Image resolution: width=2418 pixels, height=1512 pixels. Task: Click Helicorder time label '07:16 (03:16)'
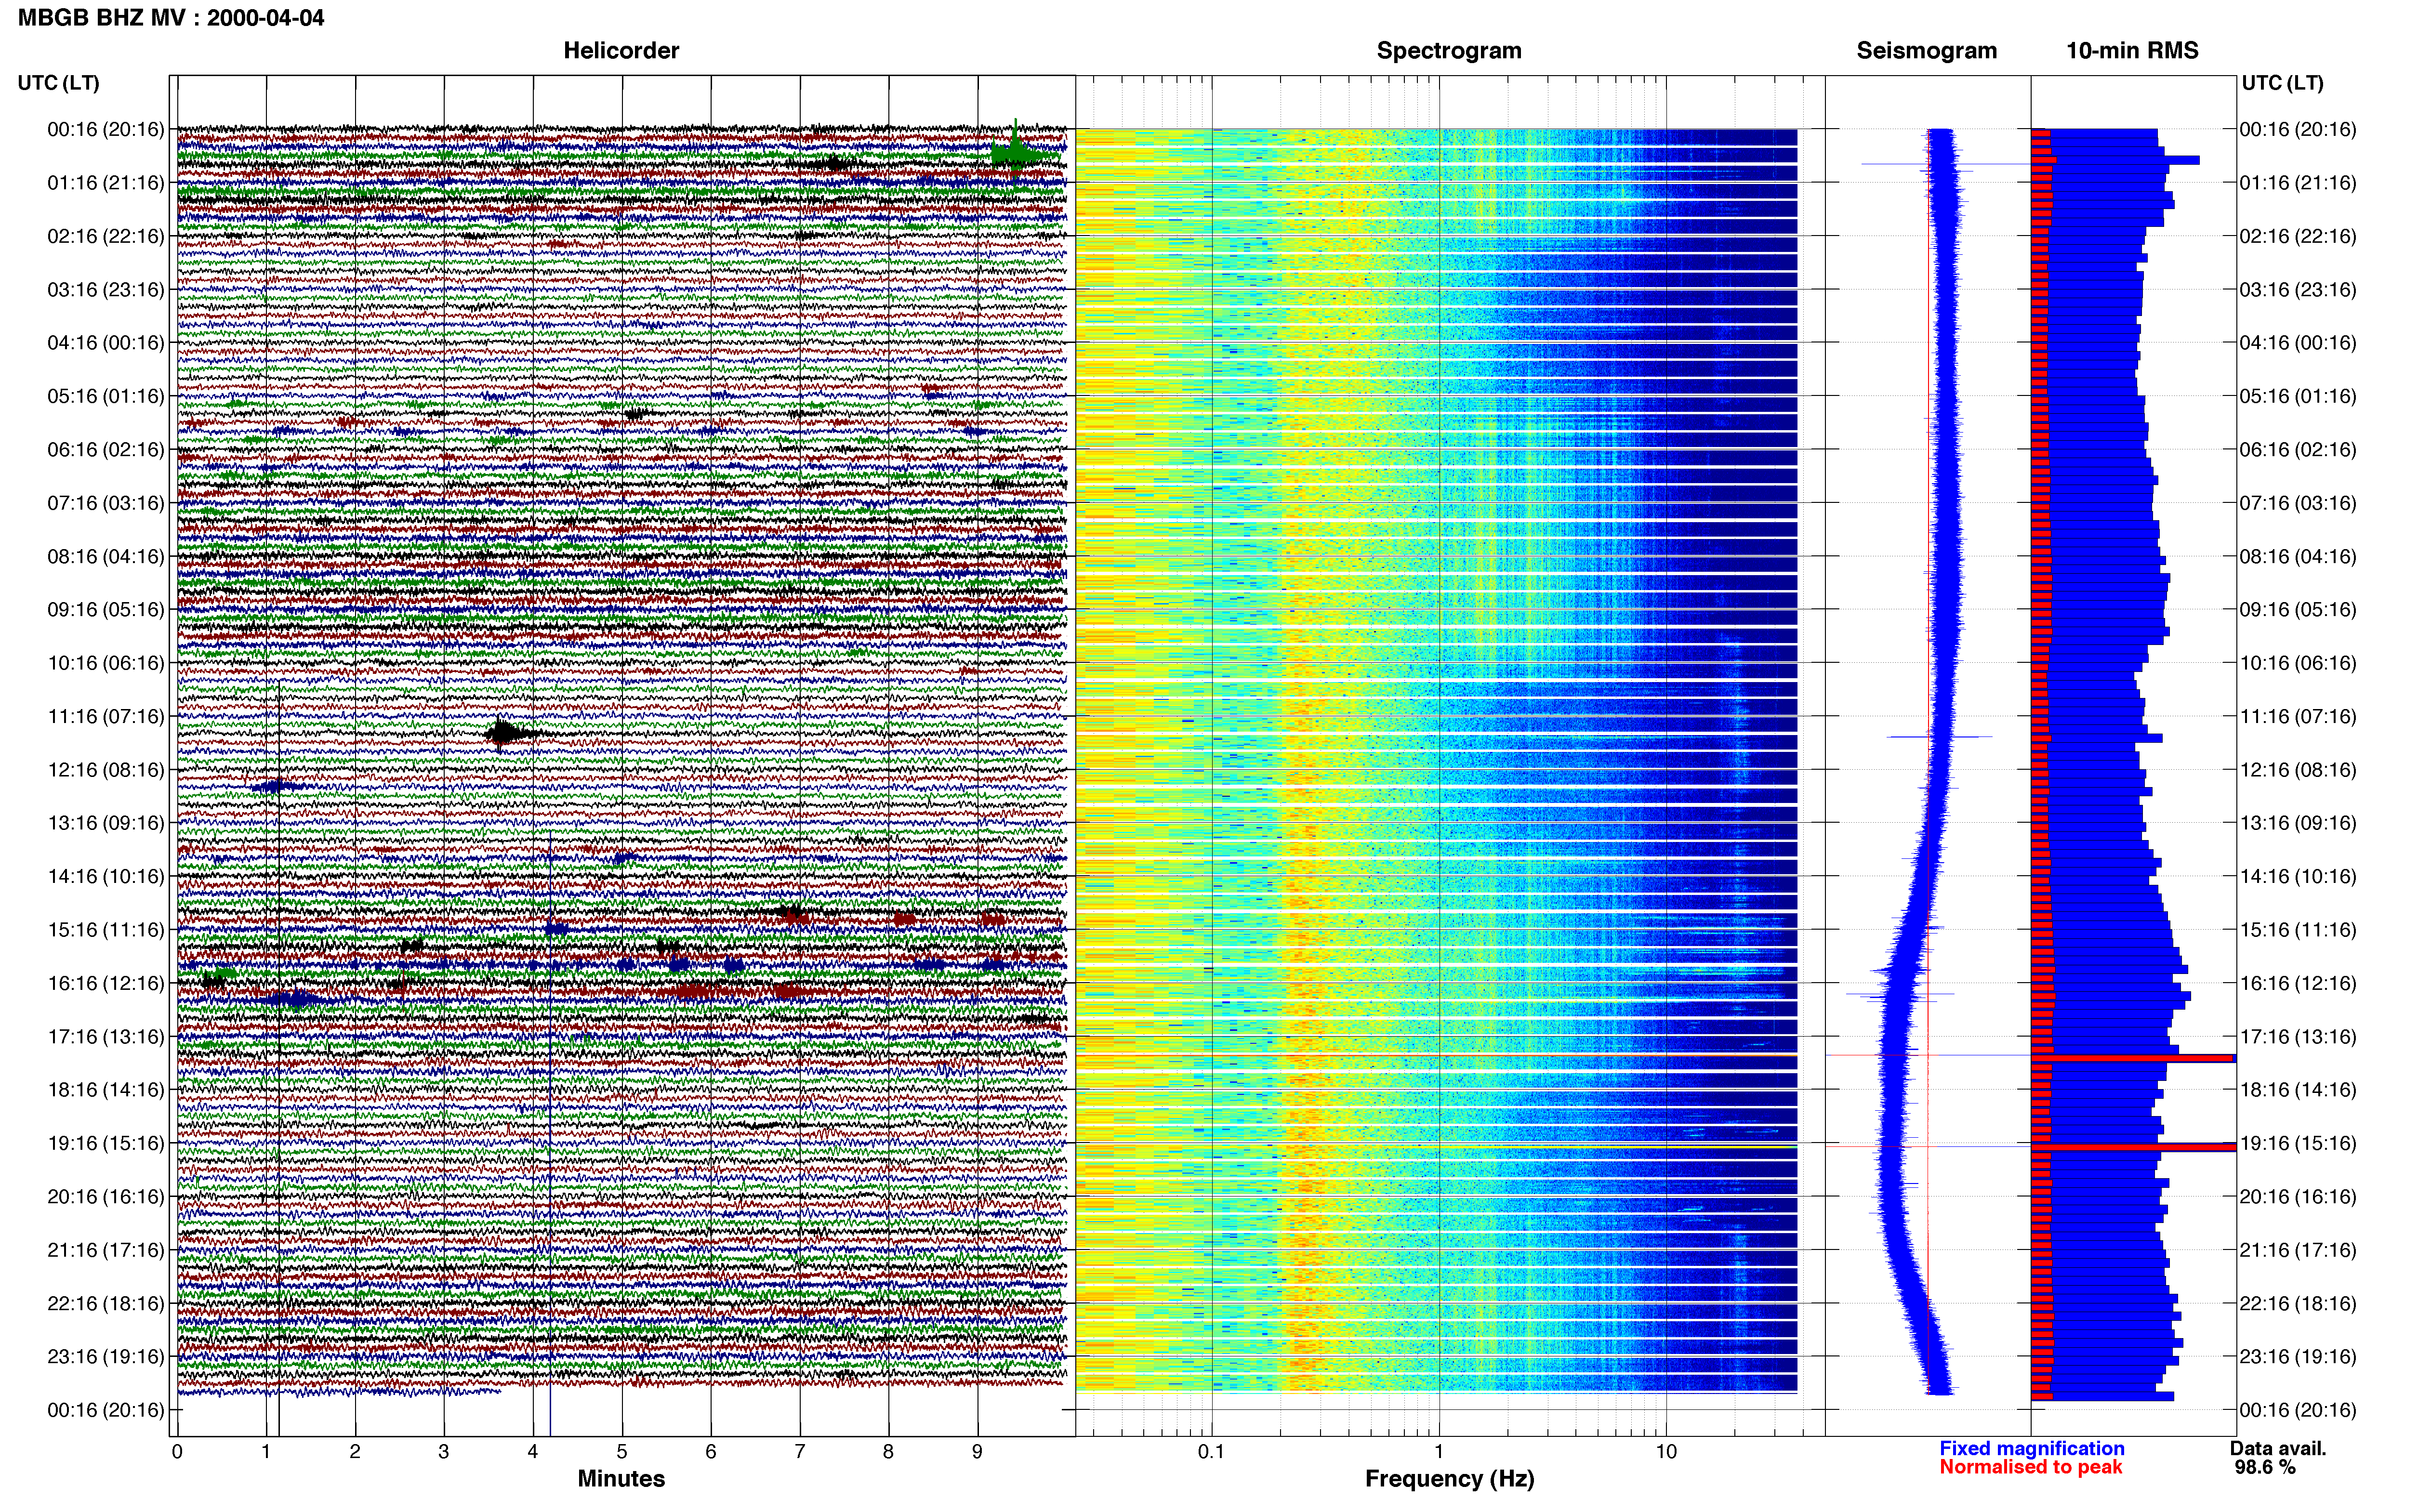point(106,503)
